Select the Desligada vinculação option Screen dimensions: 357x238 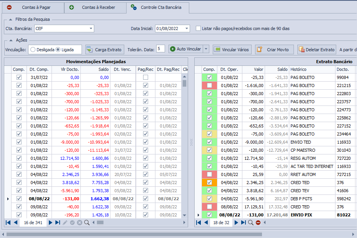33,50
